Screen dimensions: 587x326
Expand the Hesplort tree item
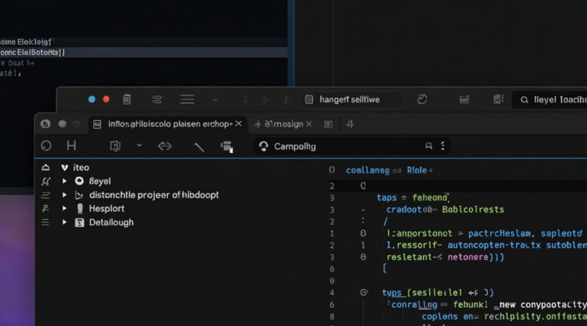(x=65, y=208)
